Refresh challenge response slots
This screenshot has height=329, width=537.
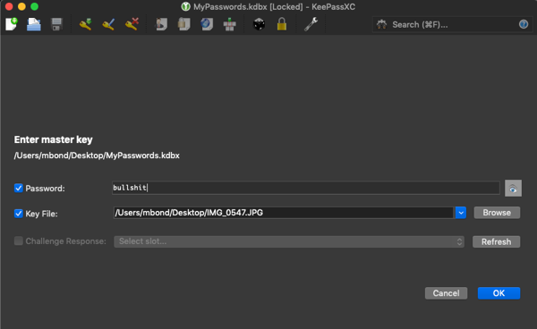point(496,241)
